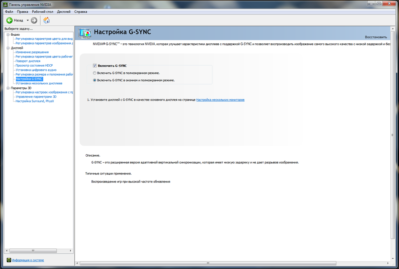Click the Home house icon in toolbar
The image size is (399, 269).
[46, 21]
